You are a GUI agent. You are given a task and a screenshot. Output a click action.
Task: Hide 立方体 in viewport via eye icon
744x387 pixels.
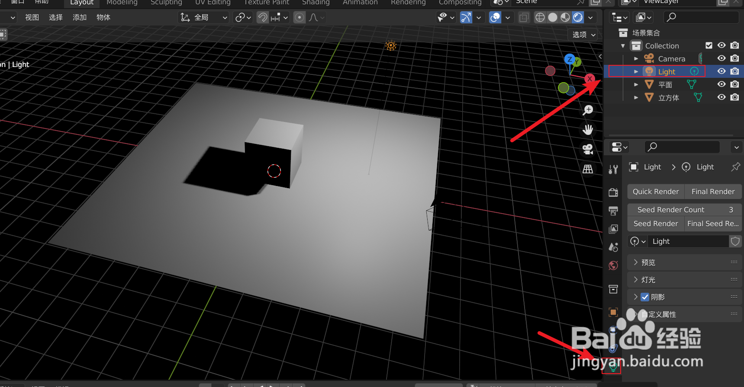721,97
